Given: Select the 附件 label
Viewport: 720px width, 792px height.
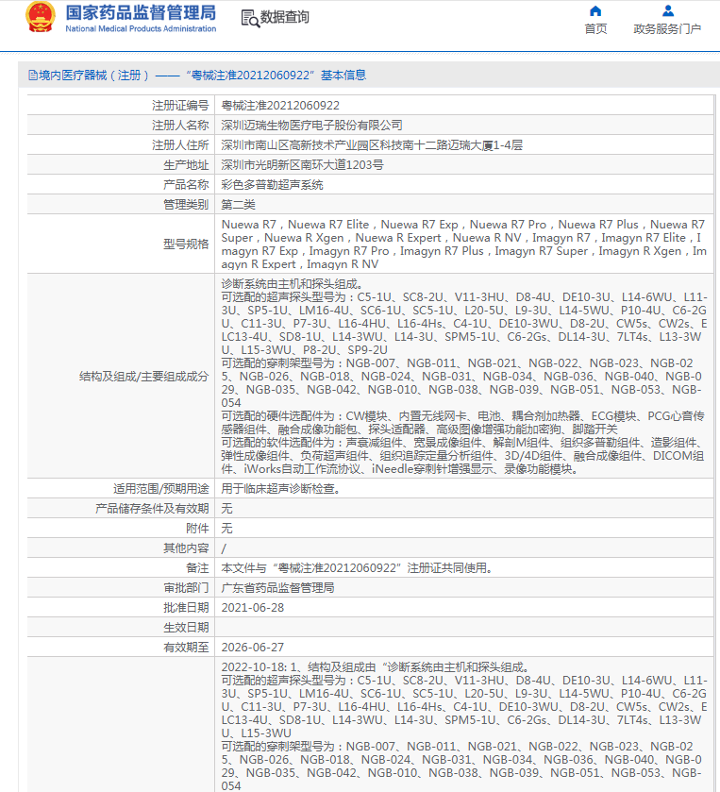Looking at the screenshot, I should coord(197,529).
